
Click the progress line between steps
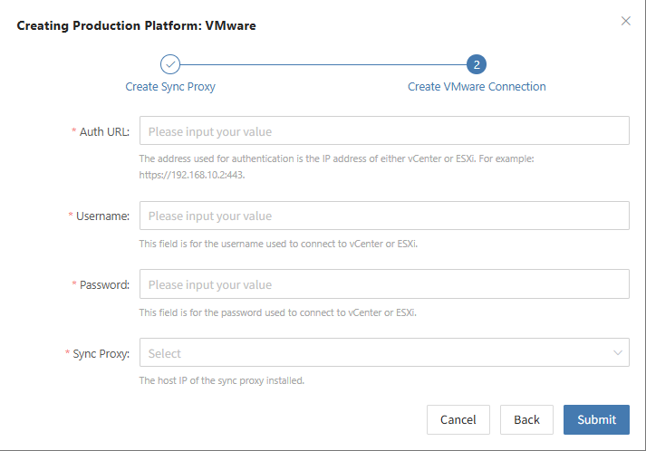point(323,64)
